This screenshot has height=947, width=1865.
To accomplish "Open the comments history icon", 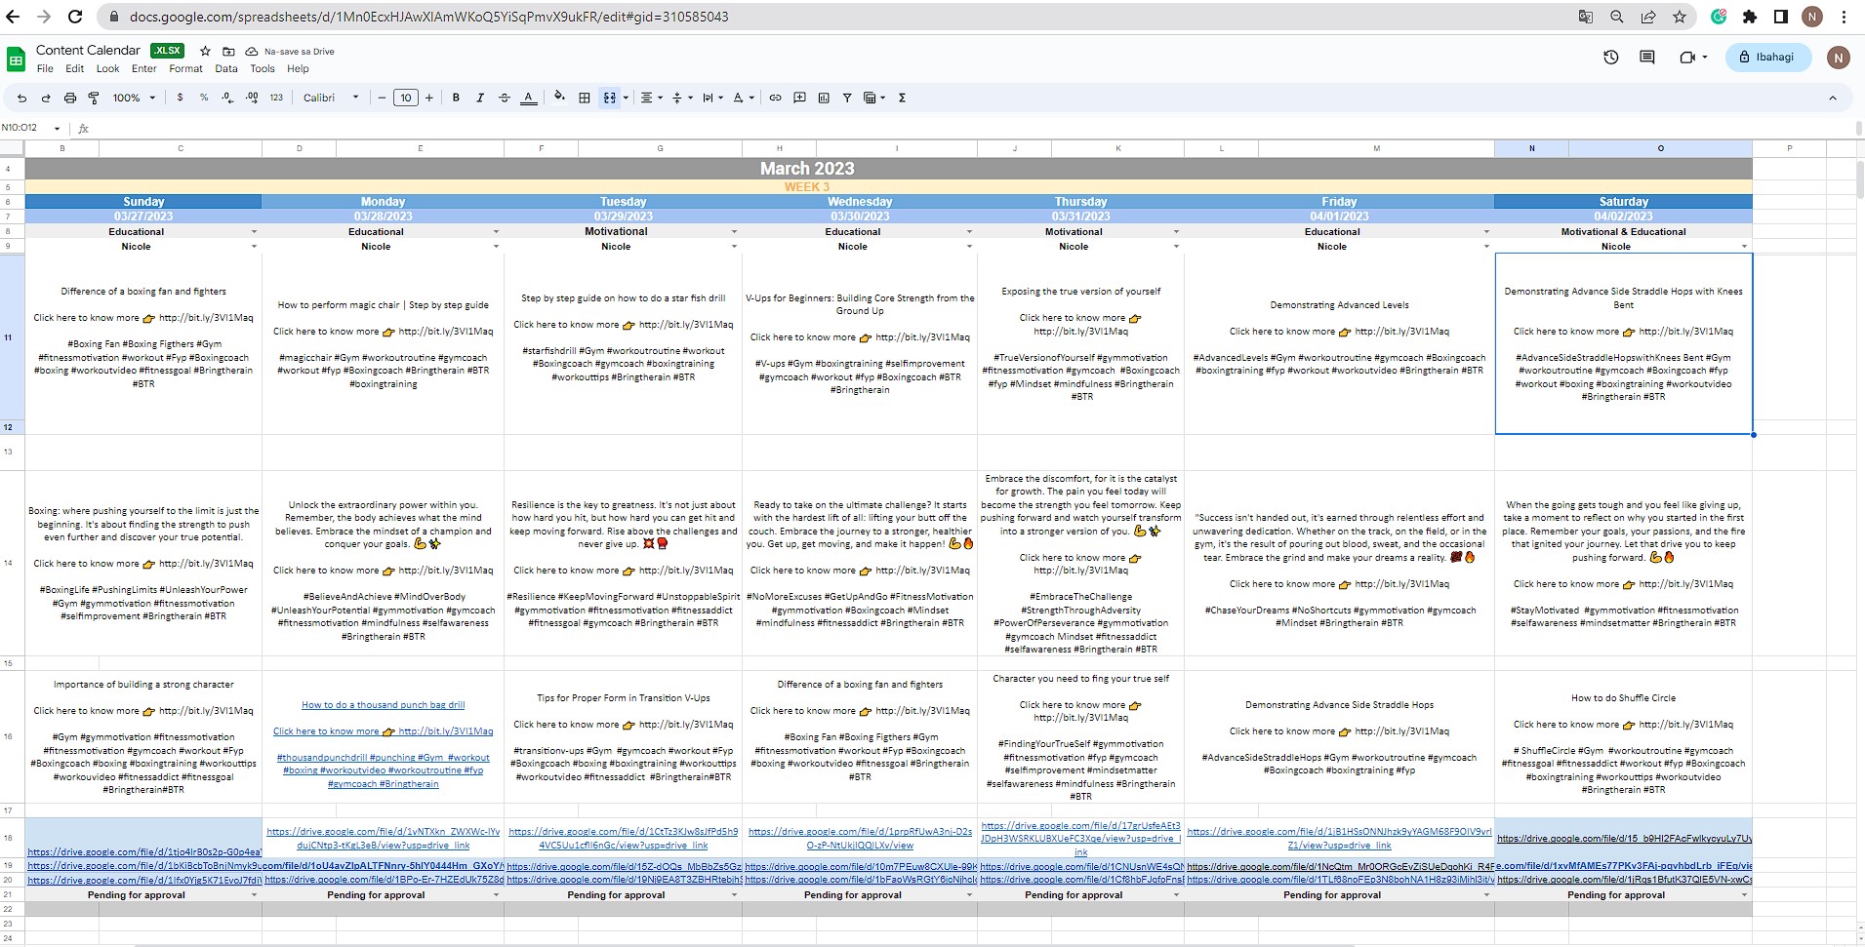I will tap(1647, 58).
